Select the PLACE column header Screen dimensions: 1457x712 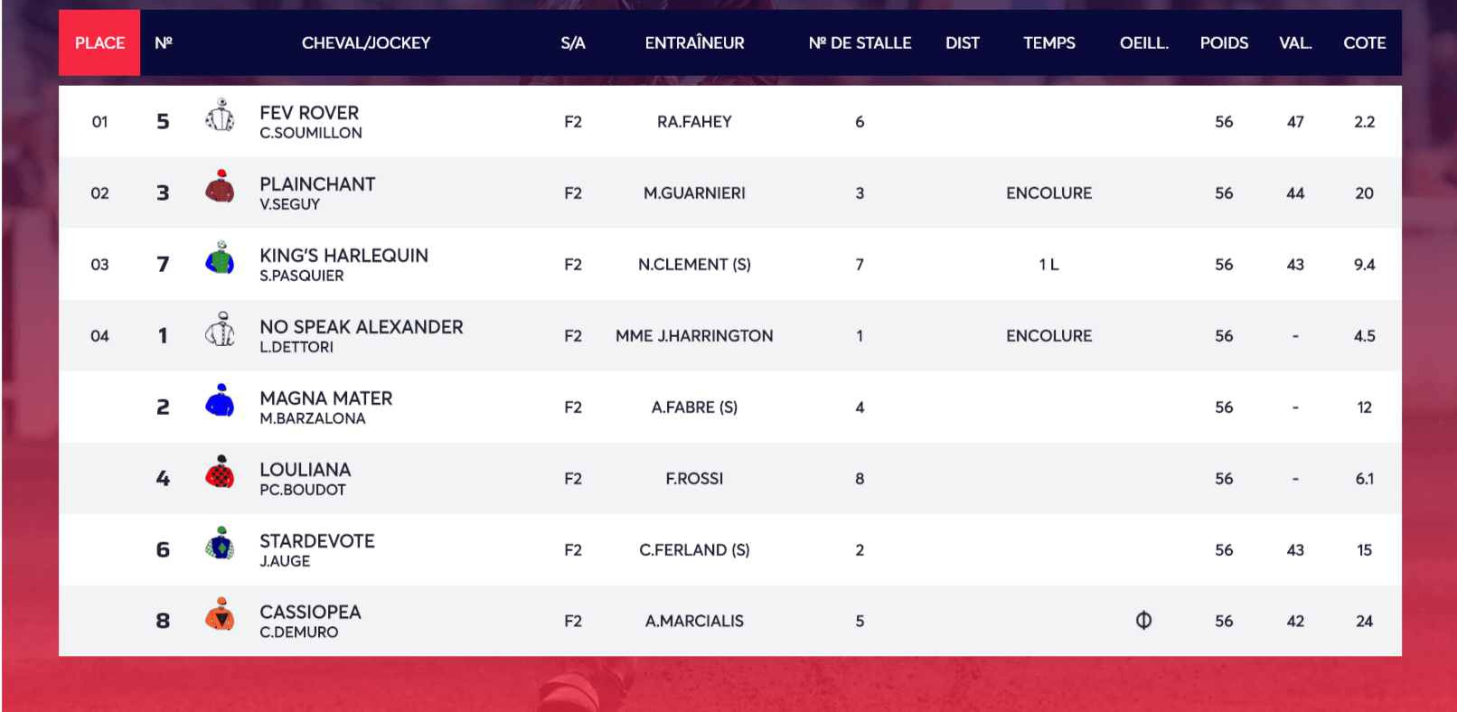point(99,42)
